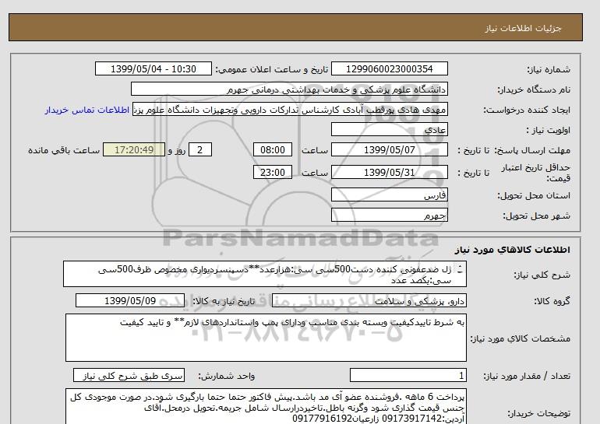This screenshot has height=424, width=600.
Task: Select the delivery province field فارس
Action: pos(389,194)
